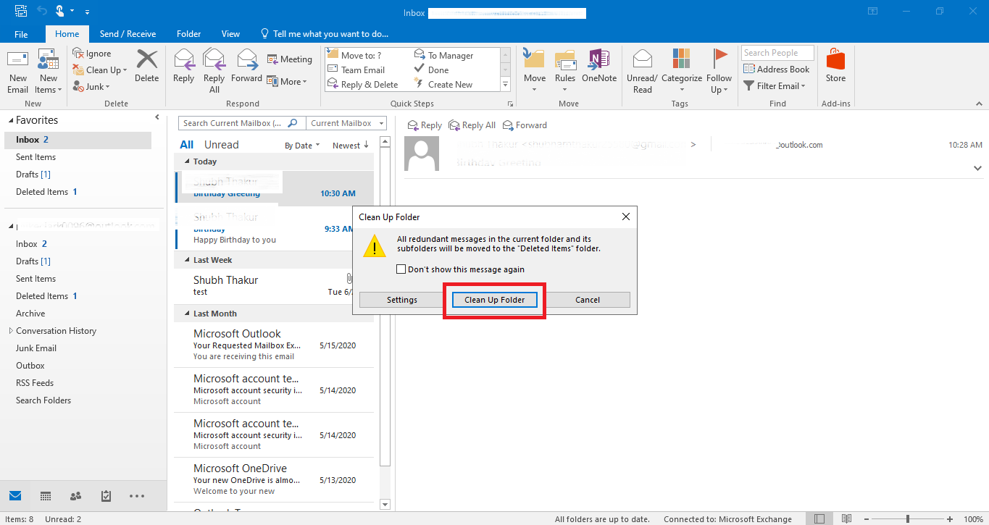Screen dimensions: 989x525
Task: Switch to Mail view in navigation bar
Action: click(x=15, y=496)
